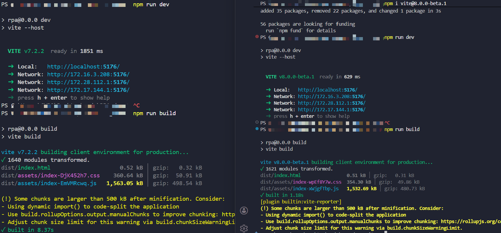Open the Manage gear icon

244,228
